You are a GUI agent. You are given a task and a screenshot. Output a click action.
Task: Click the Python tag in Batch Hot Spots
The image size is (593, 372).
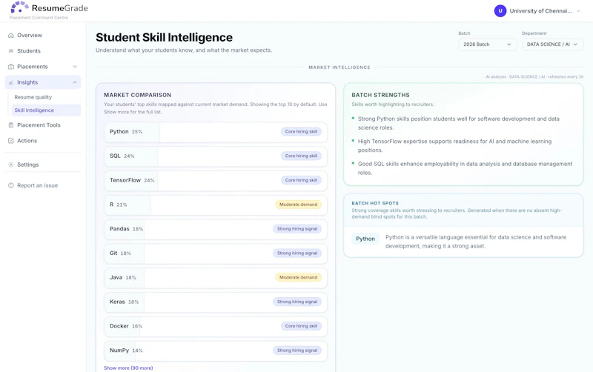(x=365, y=239)
